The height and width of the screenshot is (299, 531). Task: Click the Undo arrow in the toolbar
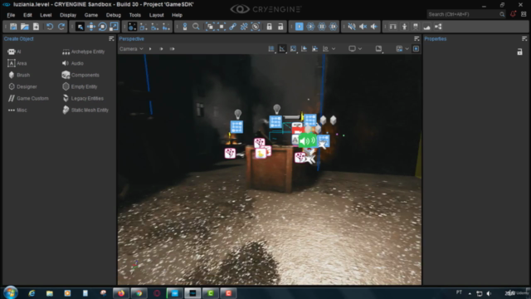[50, 27]
